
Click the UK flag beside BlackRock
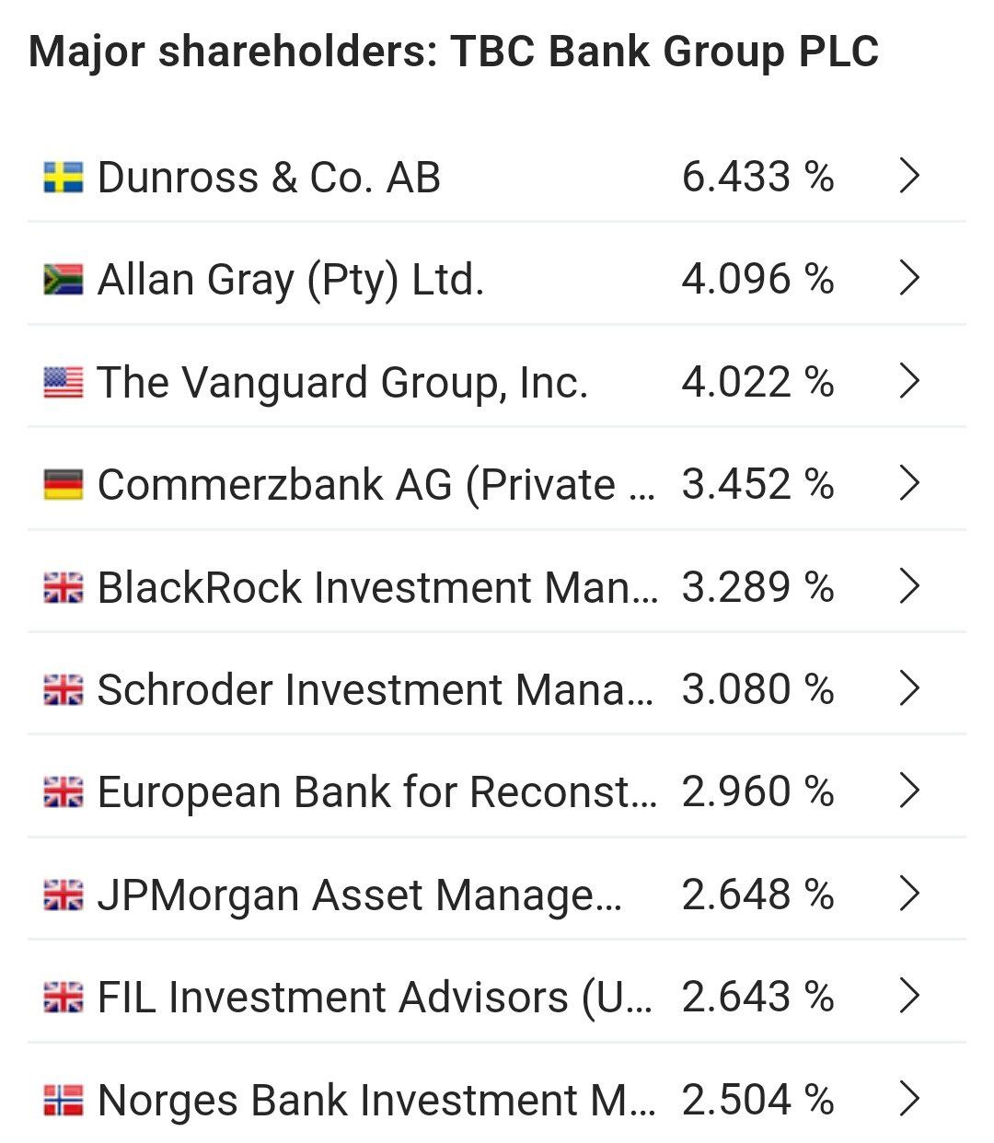(63, 587)
